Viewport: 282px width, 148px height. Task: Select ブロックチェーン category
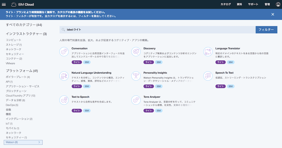[16, 91]
